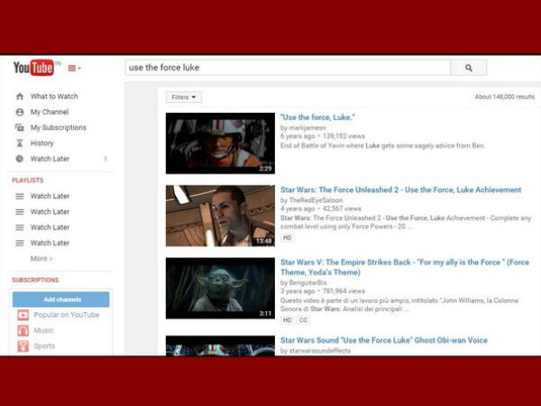This screenshot has width=541, height=406.
Task: Select Music in subscriptions sidebar
Action: pyautogui.click(x=43, y=331)
